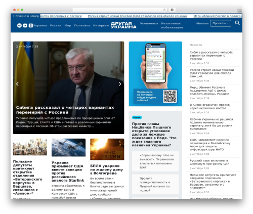Click the Telegram QR code
This screenshot has width=253, height=214.
click(170, 96)
